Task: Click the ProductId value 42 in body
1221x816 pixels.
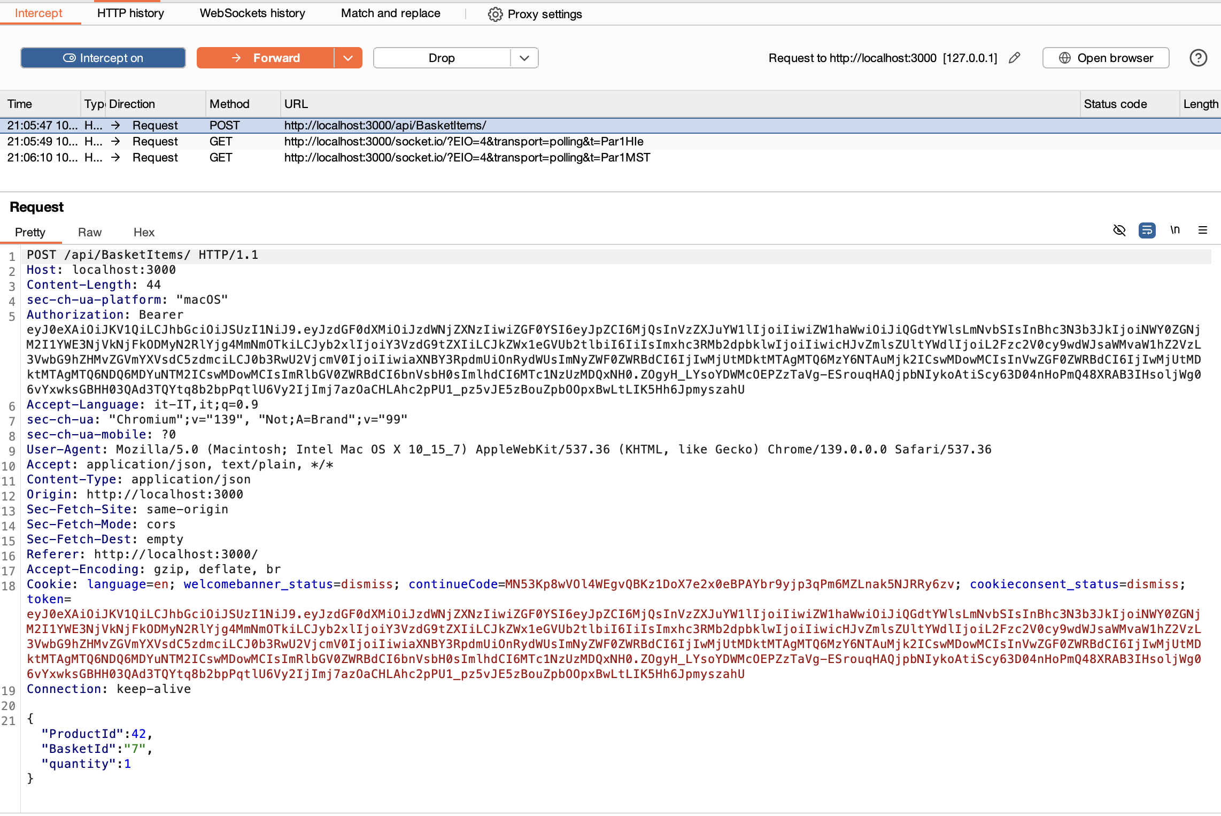Action: coord(138,734)
